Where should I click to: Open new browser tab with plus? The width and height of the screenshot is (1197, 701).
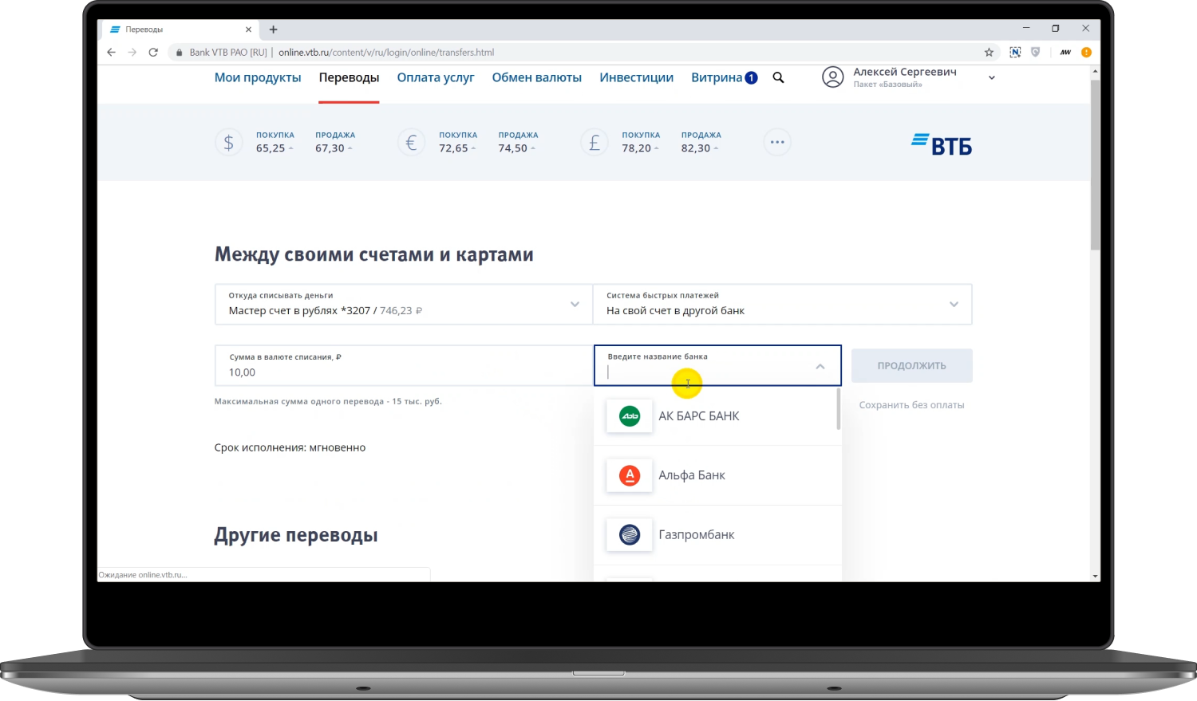click(273, 30)
